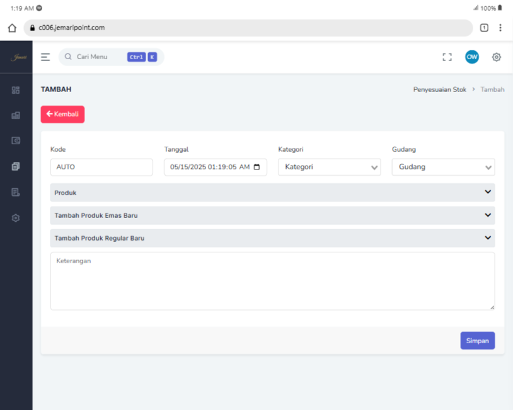Click the stacked documents sidebar icon
The image size is (513, 410).
(x=16, y=166)
